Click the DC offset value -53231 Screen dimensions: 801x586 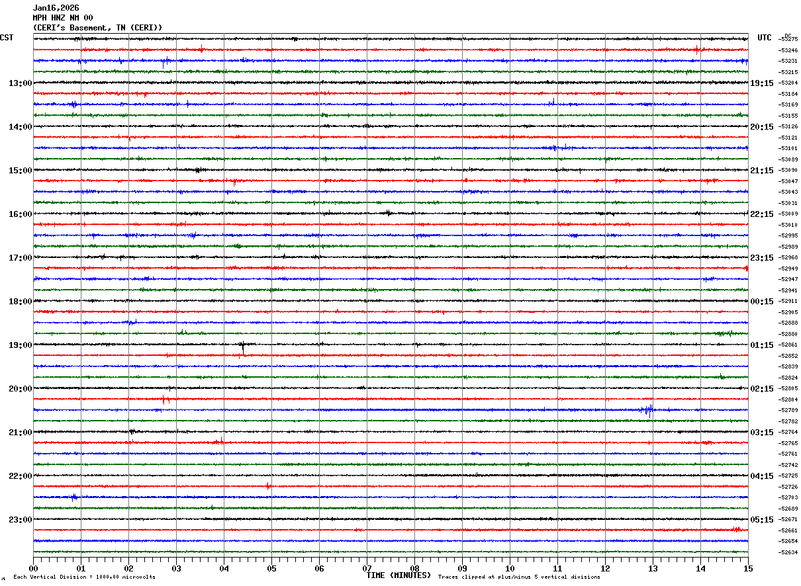click(x=788, y=61)
